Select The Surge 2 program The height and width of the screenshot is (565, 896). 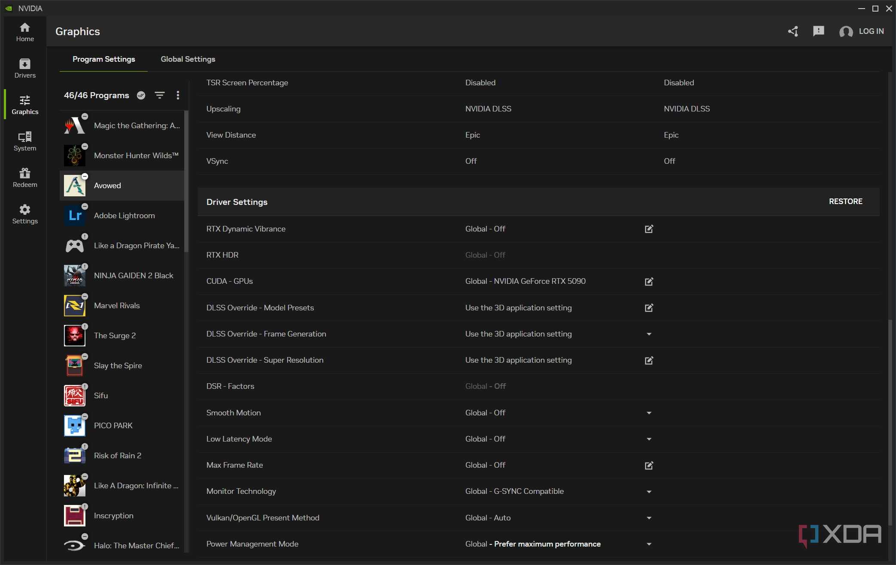pos(122,336)
